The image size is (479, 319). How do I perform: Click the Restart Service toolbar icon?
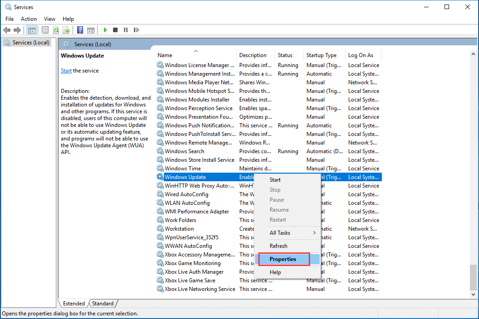pos(136,30)
